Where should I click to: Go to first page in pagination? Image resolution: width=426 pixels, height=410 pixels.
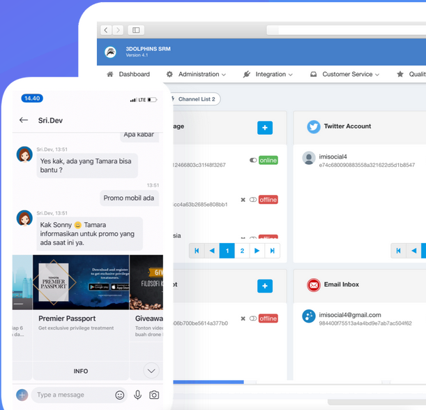click(x=197, y=251)
